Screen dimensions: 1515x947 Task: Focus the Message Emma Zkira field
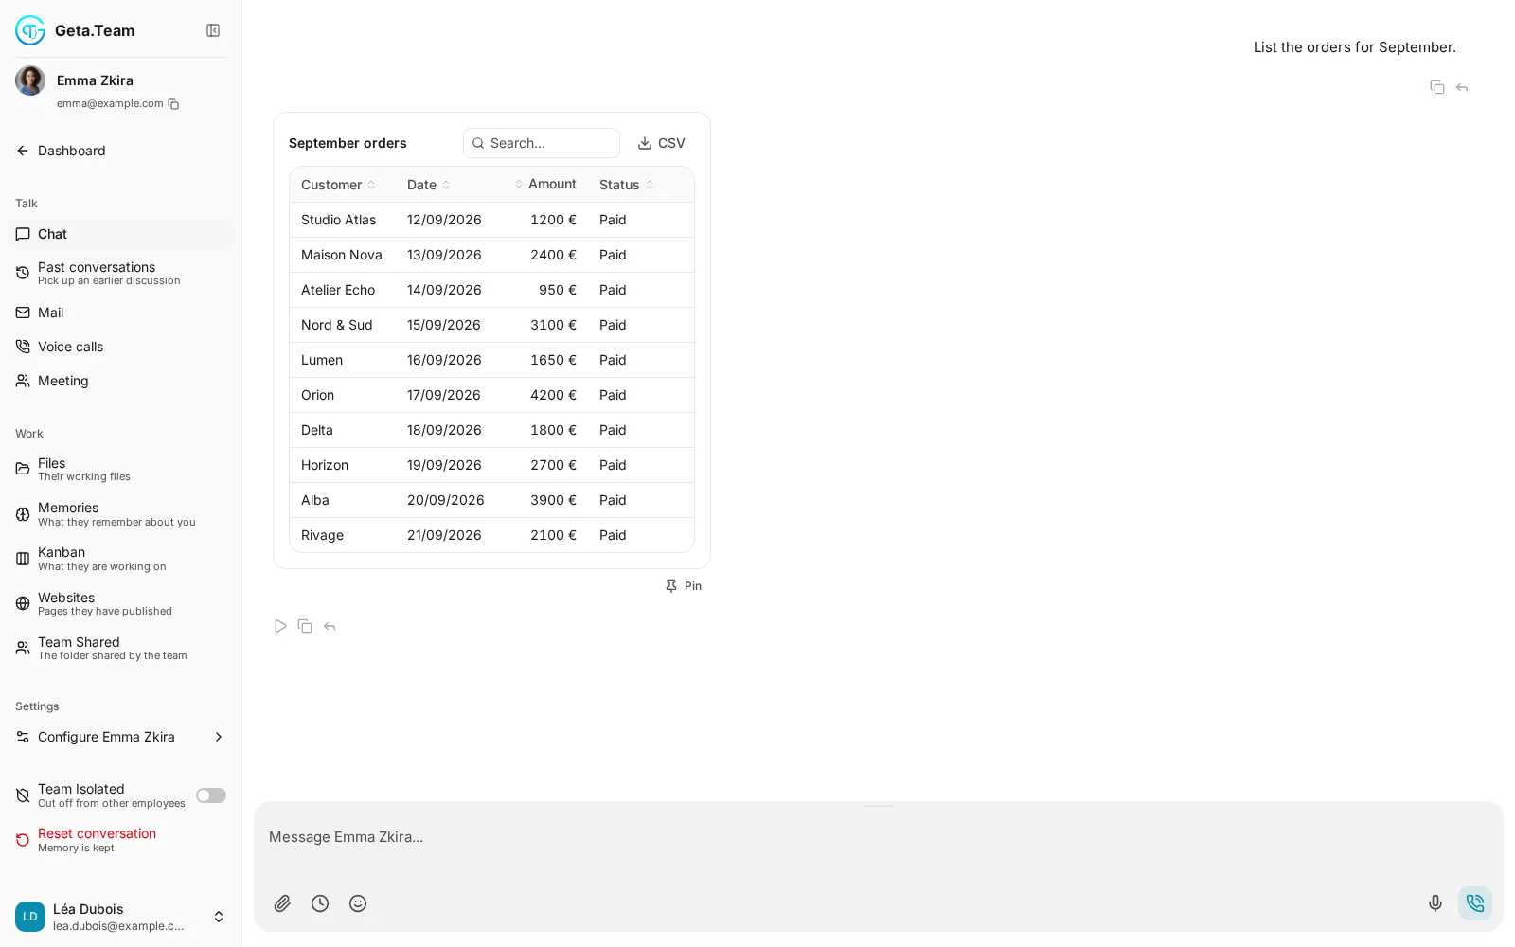pyautogui.click(x=878, y=837)
